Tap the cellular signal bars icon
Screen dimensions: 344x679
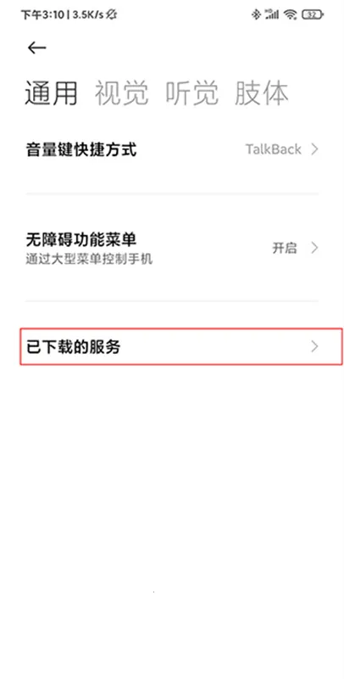272,14
